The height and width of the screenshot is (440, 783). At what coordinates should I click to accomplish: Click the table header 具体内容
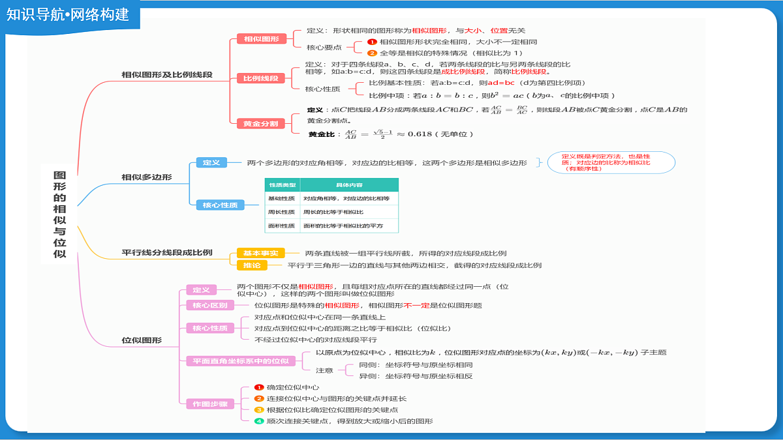[350, 185]
